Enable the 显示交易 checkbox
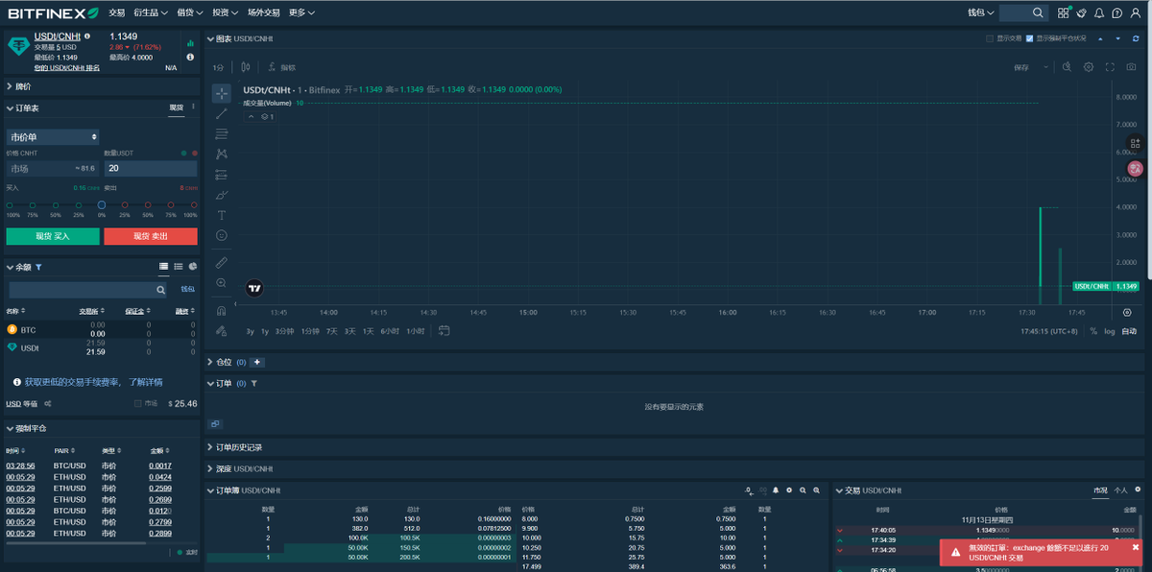This screenshot has width=1152, height=572. [x=991, y=38]
